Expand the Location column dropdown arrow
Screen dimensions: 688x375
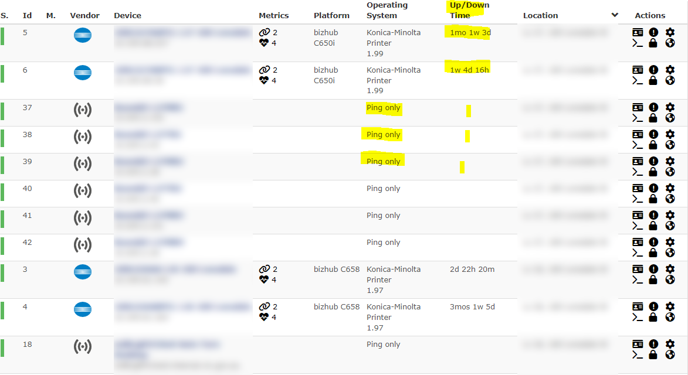[615, 15]
